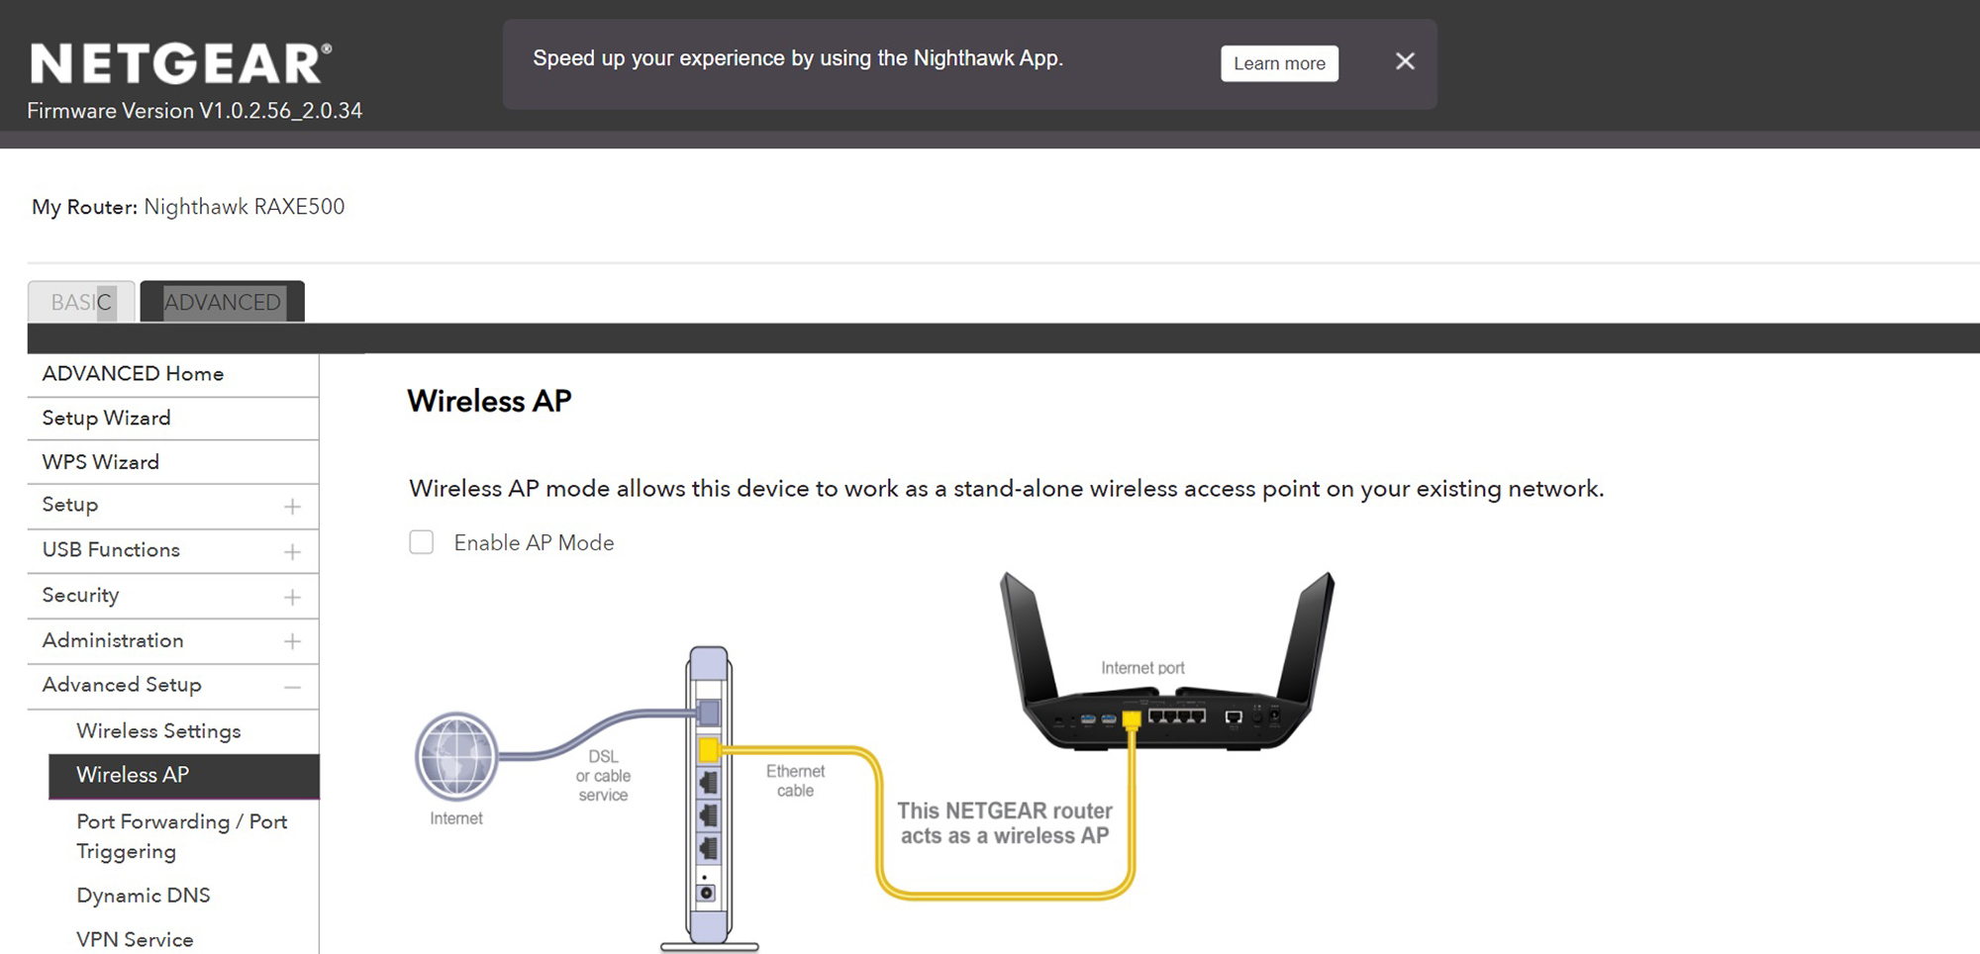Click the Nighthawk RAXE500 router name
The image size is (1980, 954).
tap(245, 207)
